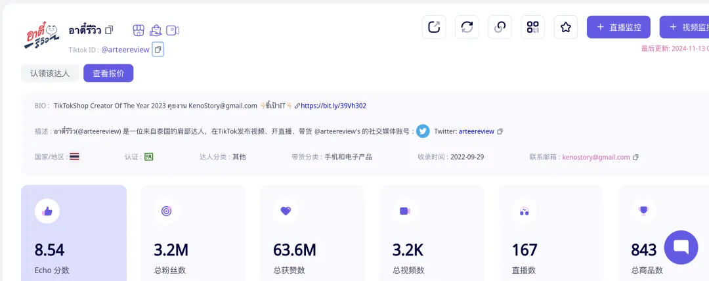
Task: Refresh creator data with sync icon
Action: 467,27
